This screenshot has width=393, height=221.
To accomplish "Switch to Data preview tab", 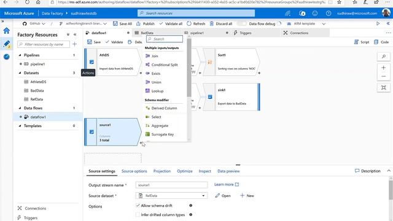I will (228, 171).
